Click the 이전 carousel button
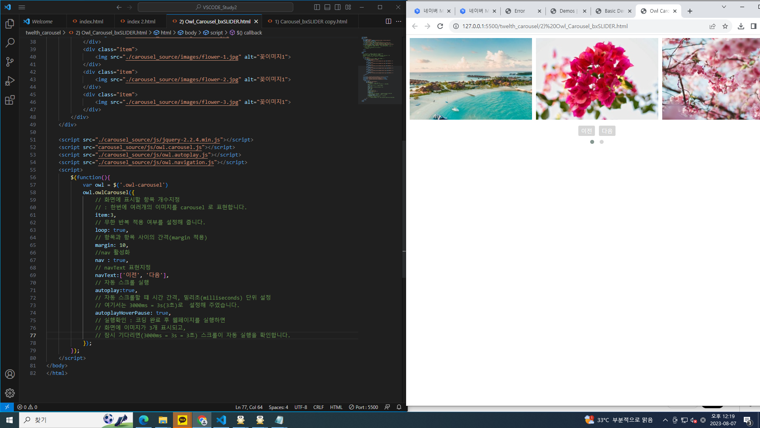This screenshot has height=428, width=760. (x=586, y=131)
